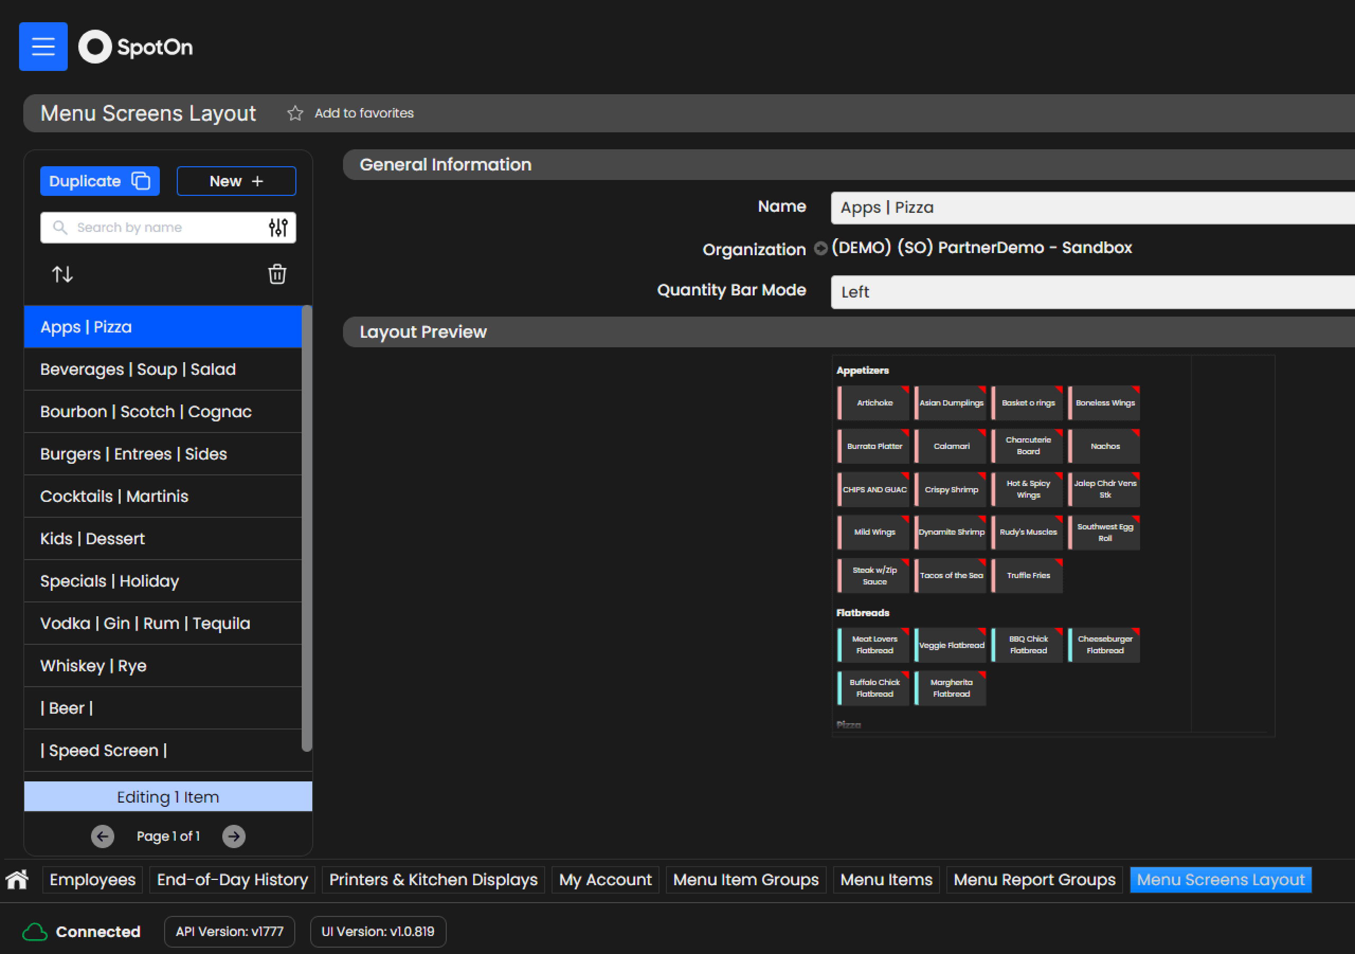Open the Printers & Kitchen Displays tab

(433, 879)
